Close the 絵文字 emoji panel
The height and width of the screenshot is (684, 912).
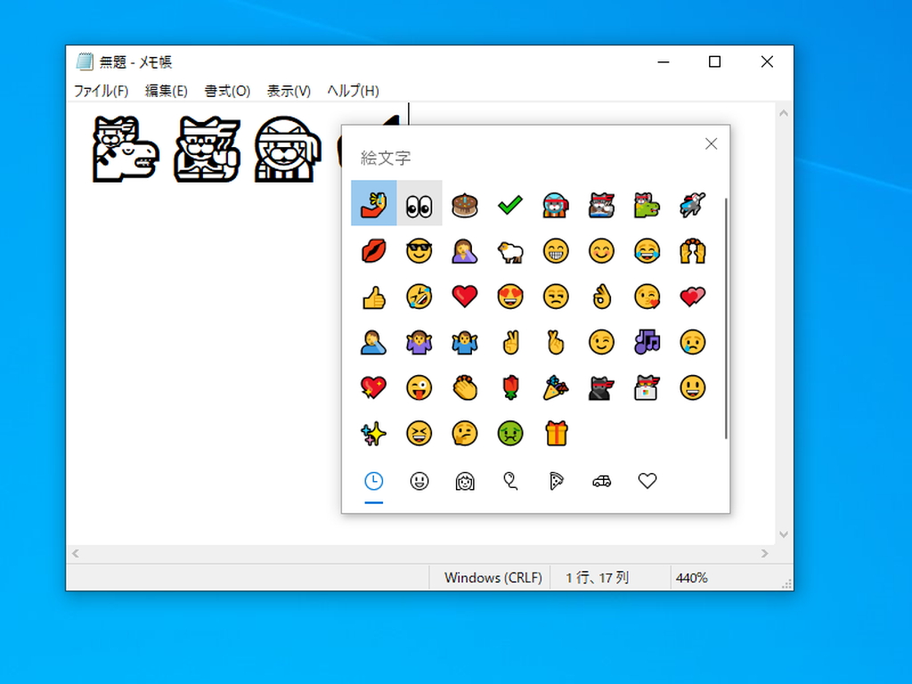(711, 143)
